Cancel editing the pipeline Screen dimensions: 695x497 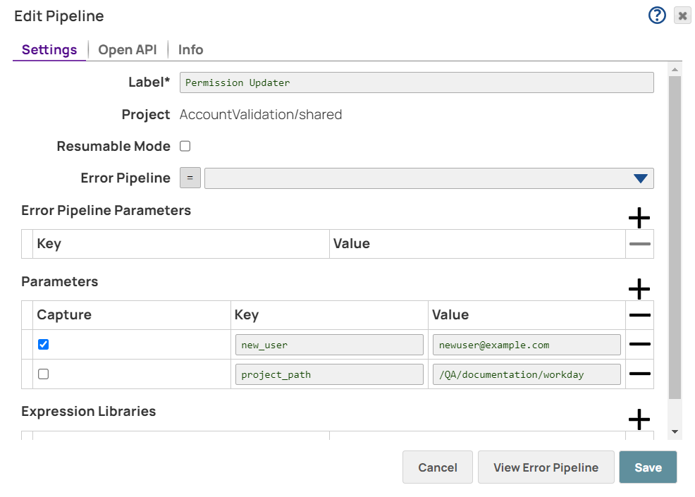tap(438, 467)
